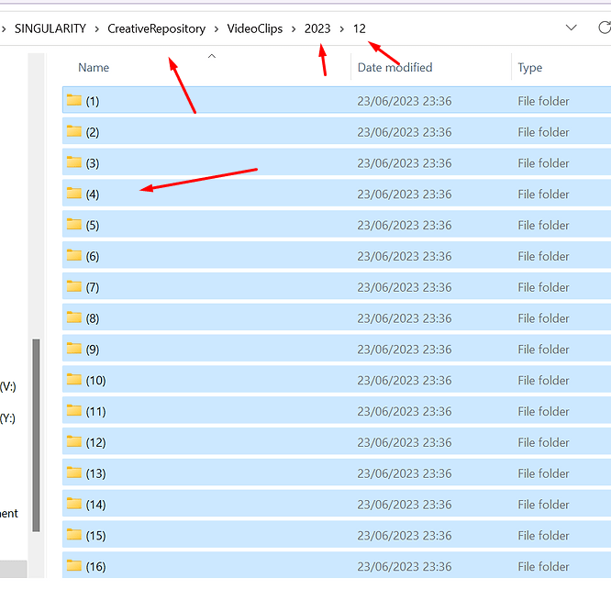Viewport: 611px width, 589px height.
Task: Click the folder icon of (7)
Action: pyautogui.click(x=73, y=286)
